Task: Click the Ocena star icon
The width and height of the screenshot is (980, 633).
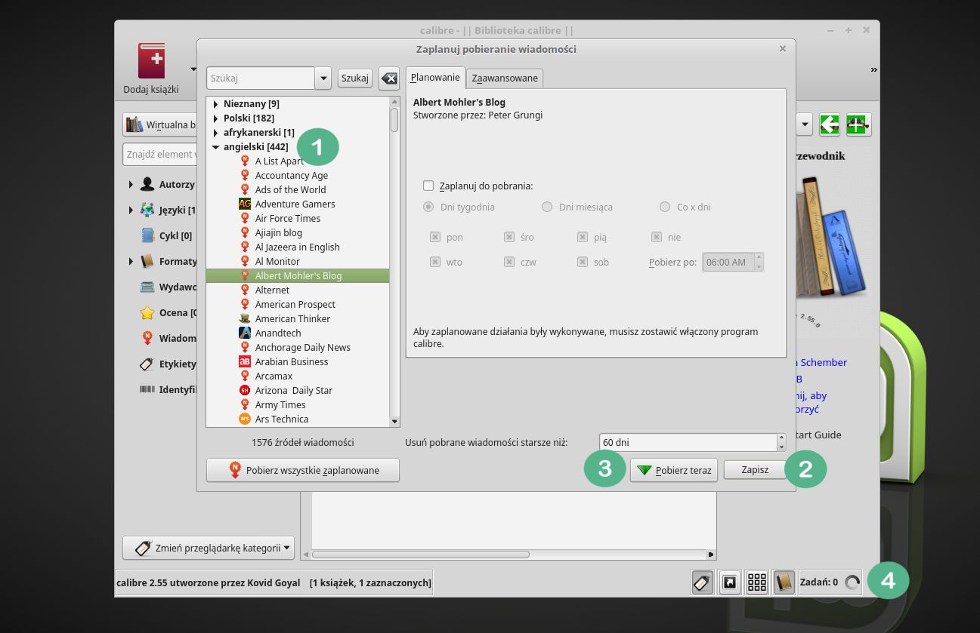Action: (147, 312)
